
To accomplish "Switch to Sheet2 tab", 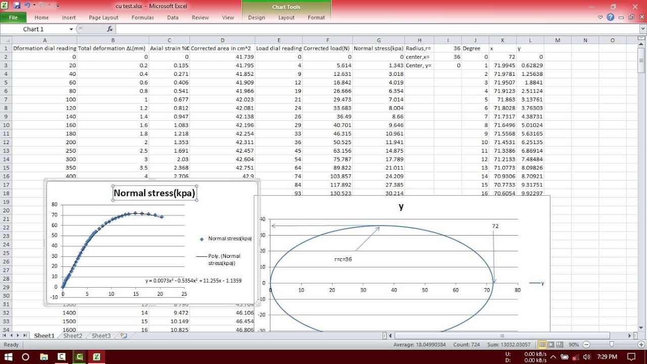I will point(73,336).
